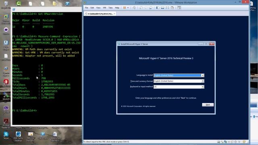The height and width of the screenshot is (145, 258).
Task: Click the PowerShell prompt line PS E:\labbuildr4>
Action: (25, 110)
